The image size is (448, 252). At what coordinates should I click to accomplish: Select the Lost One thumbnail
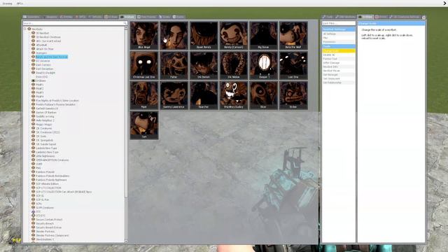293,65
